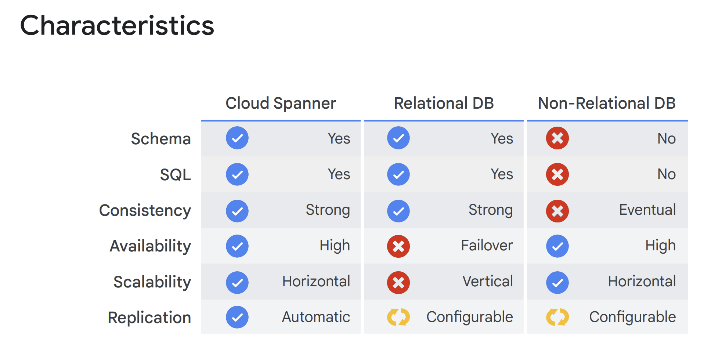Click the Eventual text under Non-Relational DB

(x=647, y=210)
